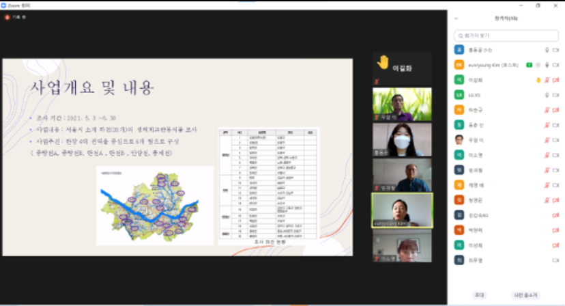Toggle the microphone for eunyoung Kim
565x306 pixels.
547,65
